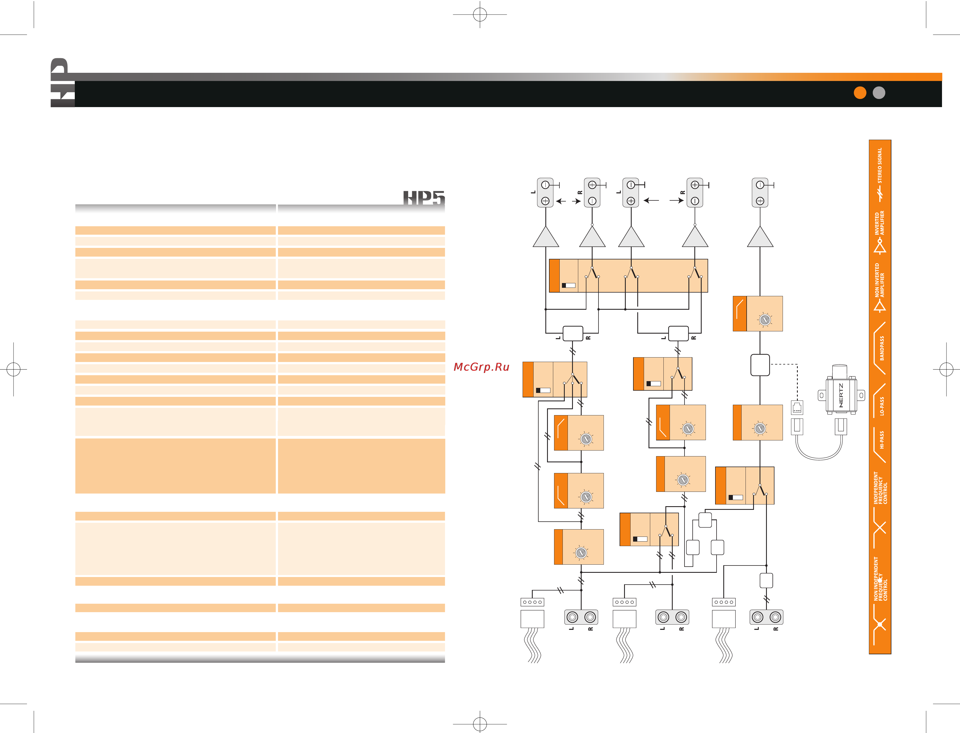Click the unlabeled speaker terminal at far right
The width and height of the screenshot is (960, 733).
click(x=760, y=193)
